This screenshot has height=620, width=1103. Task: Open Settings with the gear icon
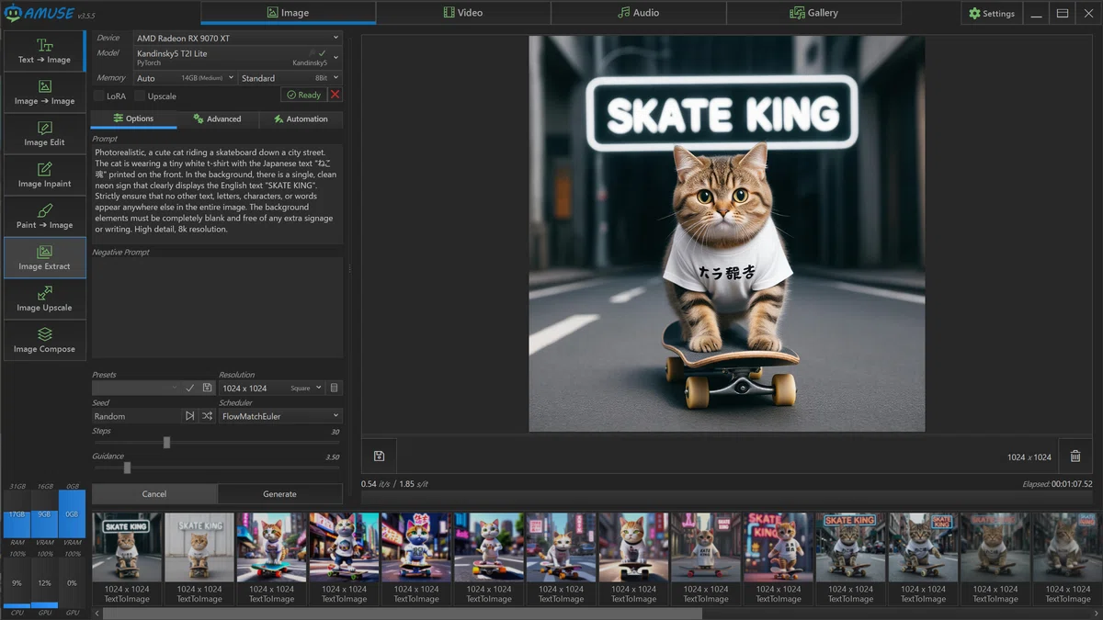[x=992, y=14]
